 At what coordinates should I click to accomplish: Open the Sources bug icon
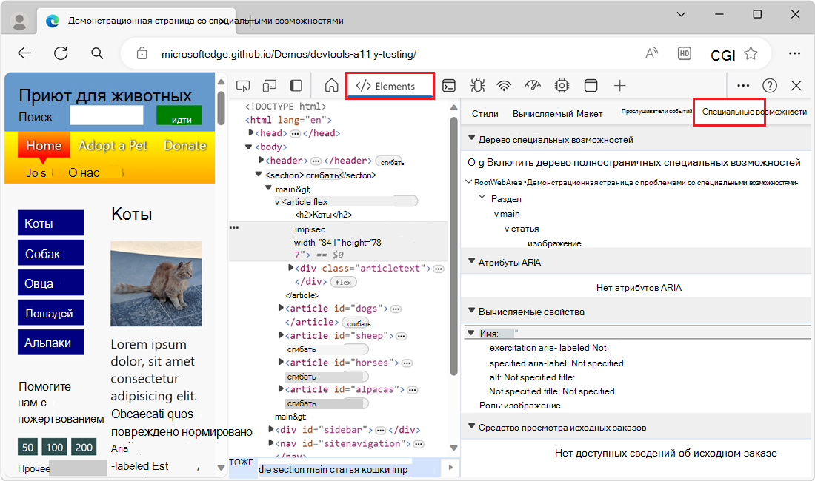[x=477, y=86]
